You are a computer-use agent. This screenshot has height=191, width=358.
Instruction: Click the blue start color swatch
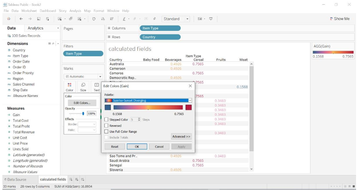[108, 107]
